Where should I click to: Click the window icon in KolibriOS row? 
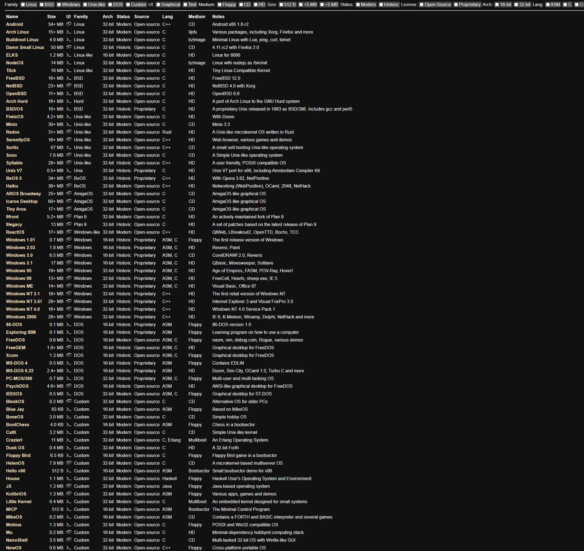pyautogui.click(x=69, y=494)
